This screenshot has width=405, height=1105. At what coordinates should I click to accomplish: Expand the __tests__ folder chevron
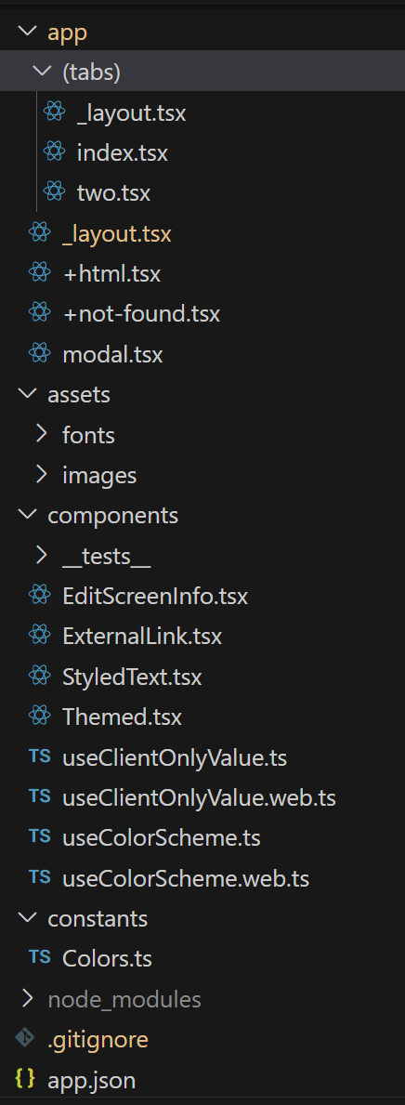pos(42,556)
